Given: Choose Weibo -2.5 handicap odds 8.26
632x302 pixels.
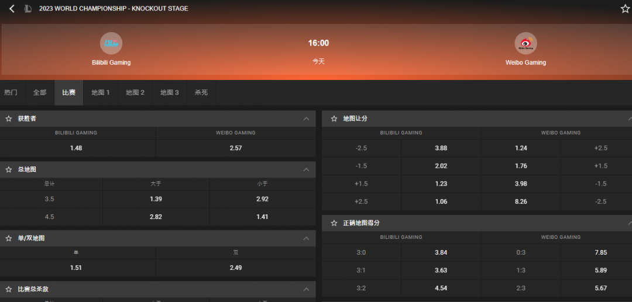Looking at the screenshot, I should pos(521,202).
